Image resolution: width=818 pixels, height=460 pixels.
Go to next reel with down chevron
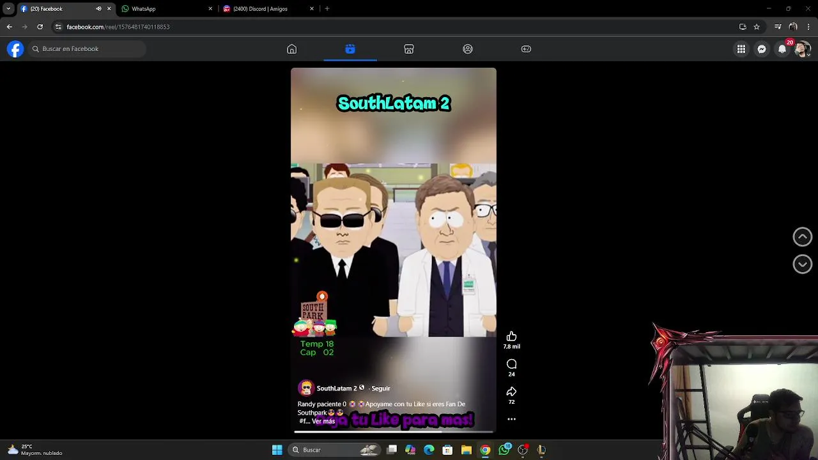803,264
